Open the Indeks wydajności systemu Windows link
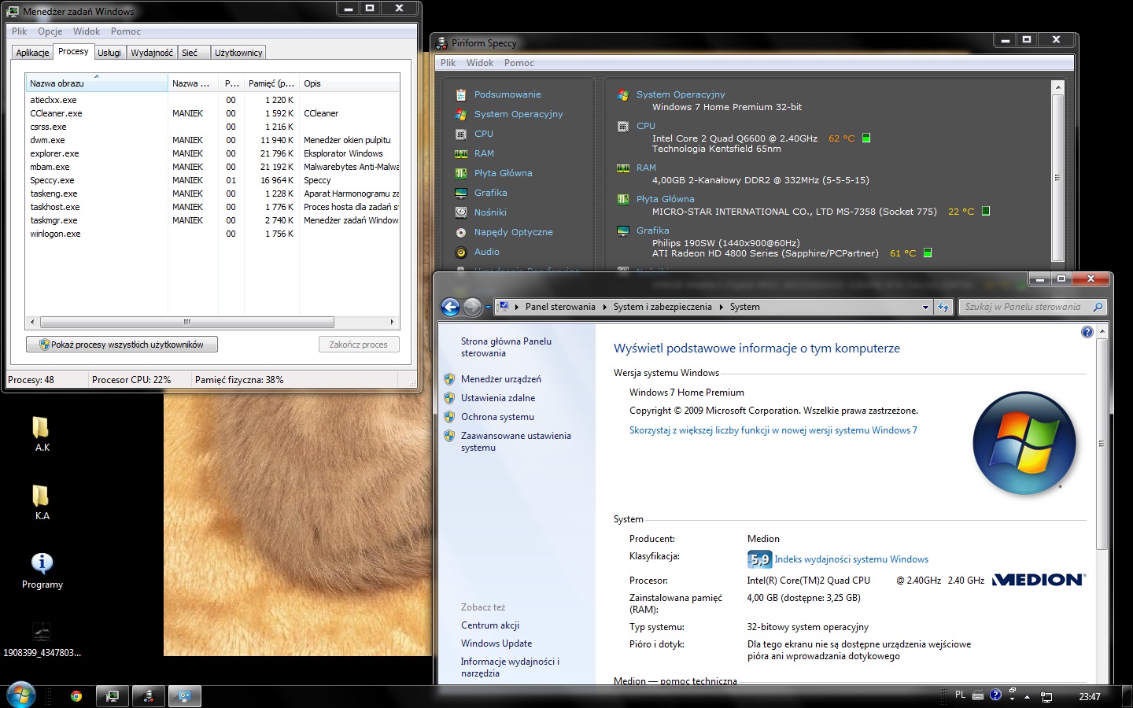This screenshot has width=1133, height=708. pos(851,559)
